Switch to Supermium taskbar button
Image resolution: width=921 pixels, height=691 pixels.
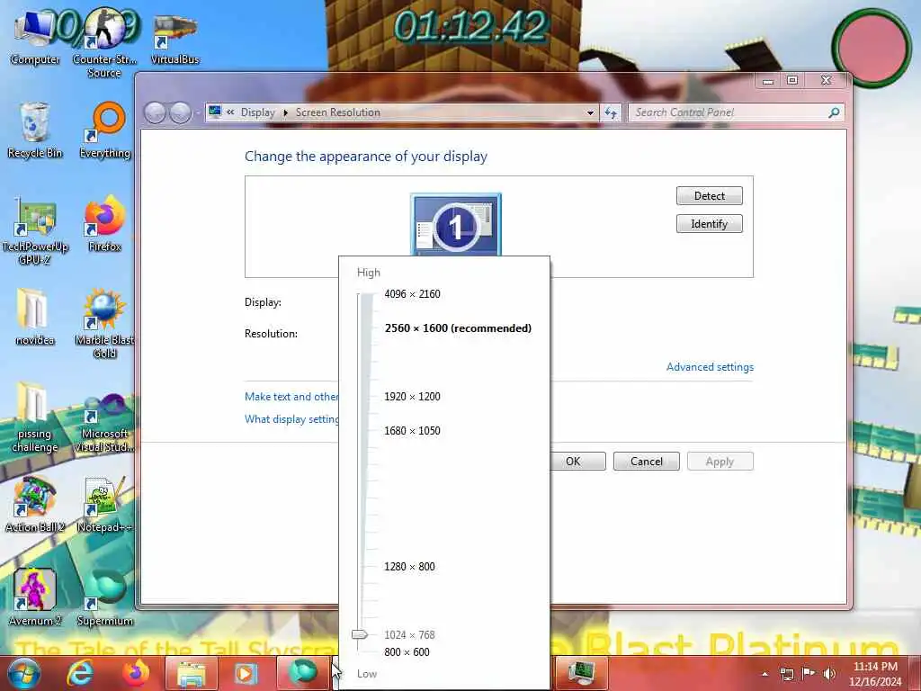click(302, 673)
